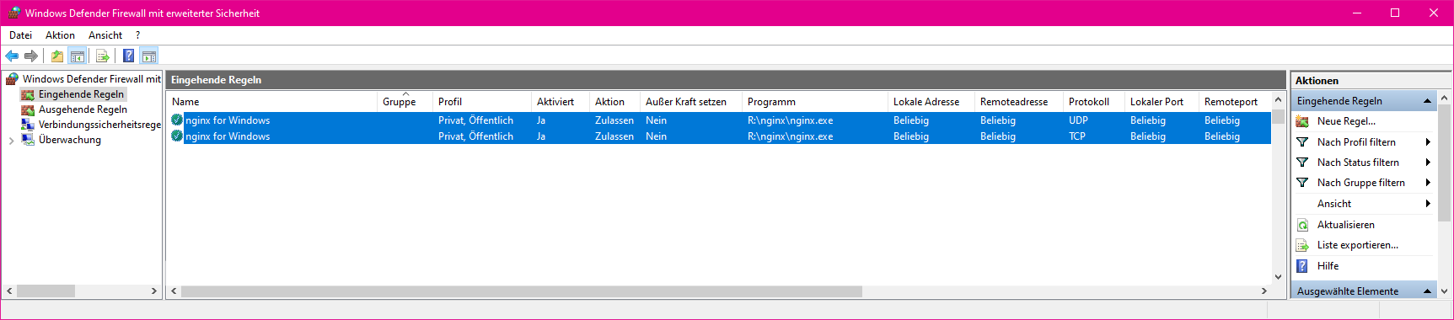Viewport: 1454px width, 320px height.
Task: Sort by the Remoteadresse column header
Action: click(x=1018, y=102)
